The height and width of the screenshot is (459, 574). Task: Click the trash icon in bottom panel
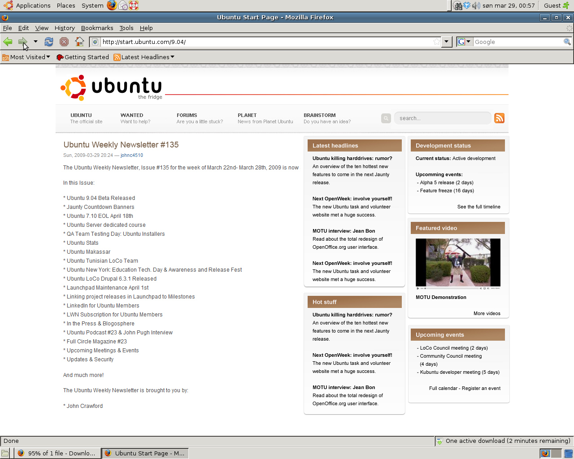(568, 453)
